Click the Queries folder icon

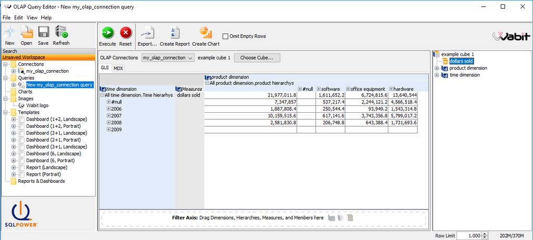[x=13, y=78]
